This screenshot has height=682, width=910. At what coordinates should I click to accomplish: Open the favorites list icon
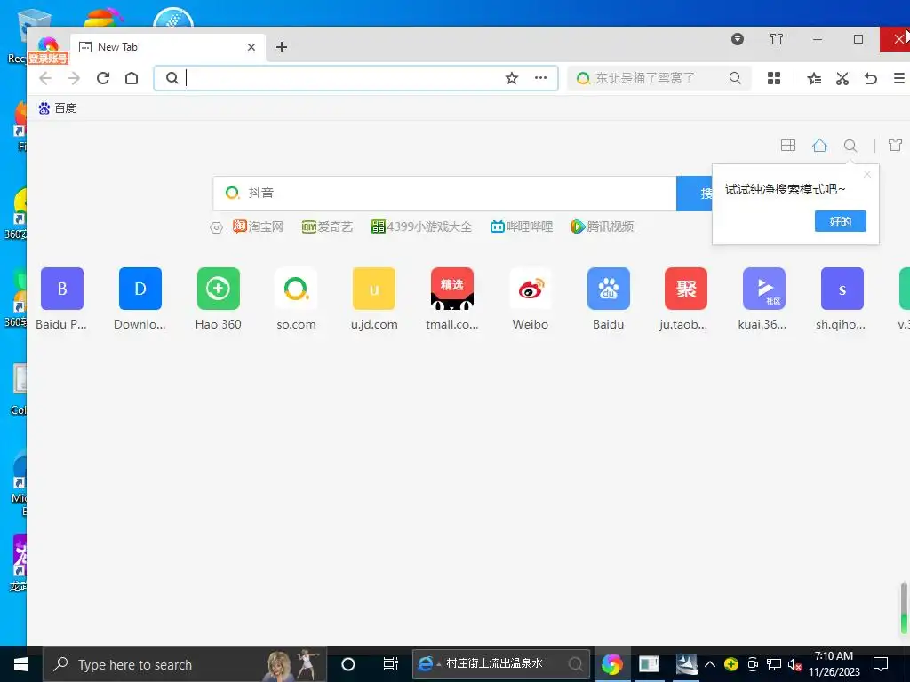(814, 78)
